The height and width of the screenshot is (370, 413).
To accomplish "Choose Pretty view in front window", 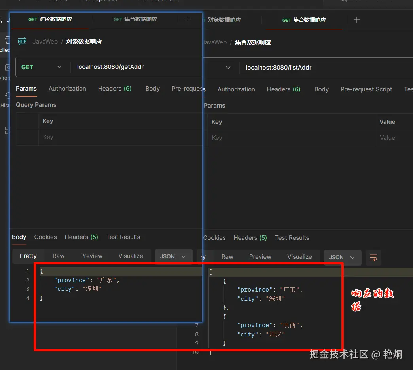I will (28, 256).
